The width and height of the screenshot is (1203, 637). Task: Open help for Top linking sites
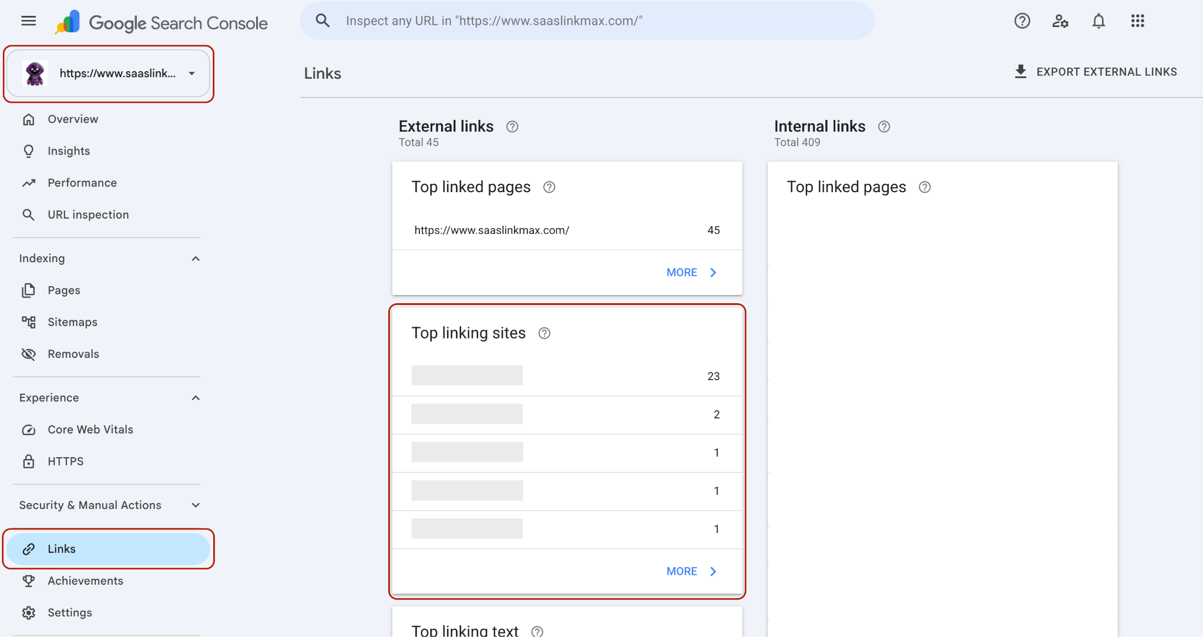[545, 333]
